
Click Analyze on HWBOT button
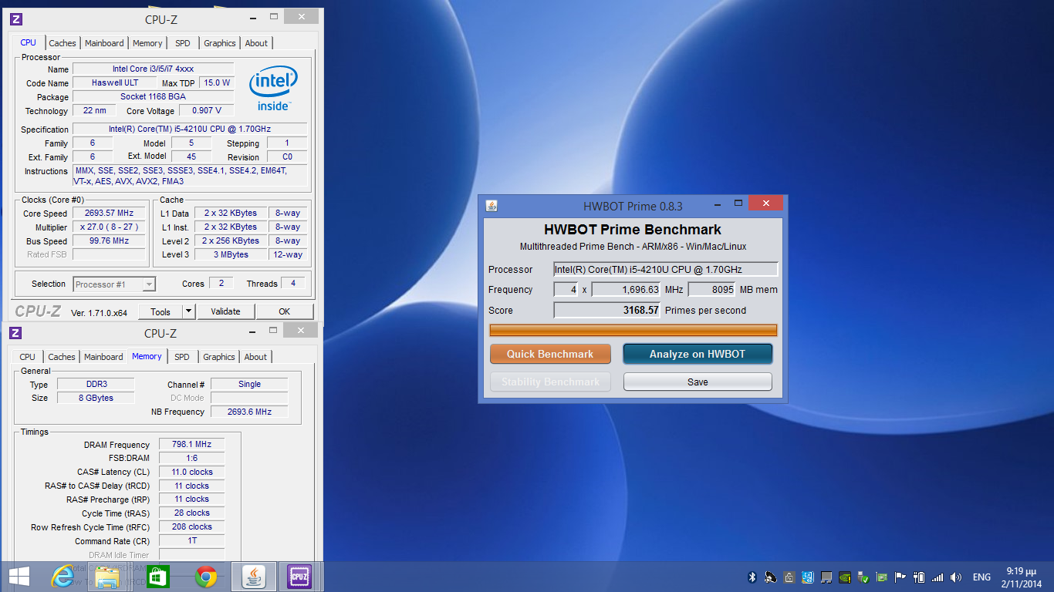coord(698,354)
